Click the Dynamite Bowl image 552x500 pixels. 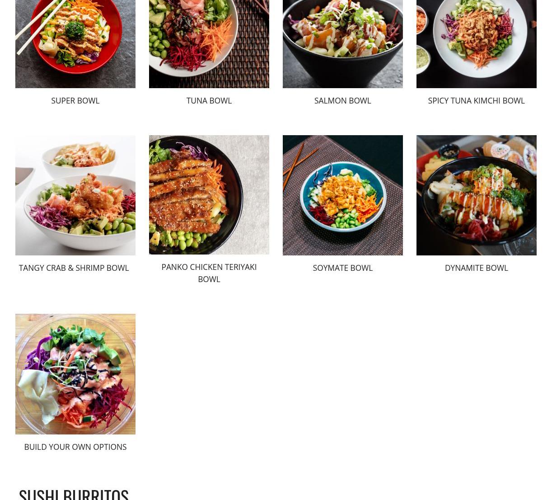click(x=477, y=195)
